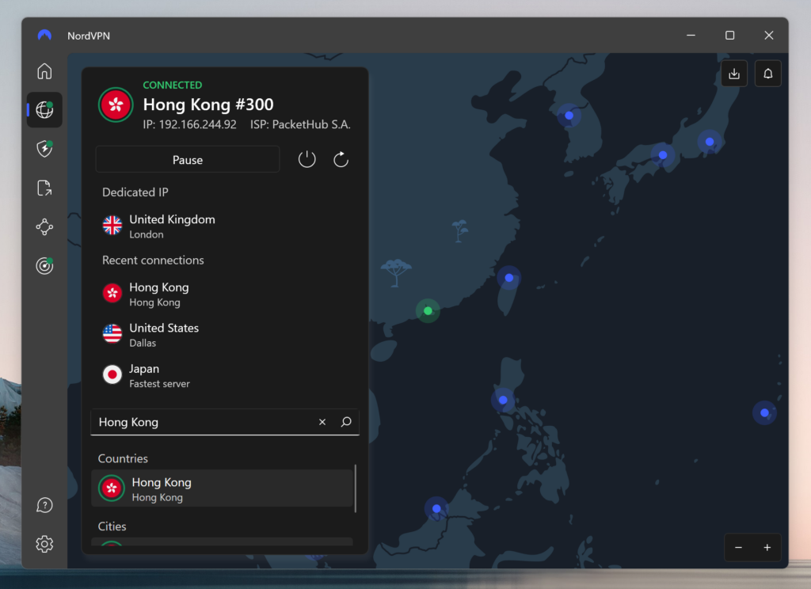Disconnect using the power icon
Viewport: 811px width, 589px height.
[307, 159]
